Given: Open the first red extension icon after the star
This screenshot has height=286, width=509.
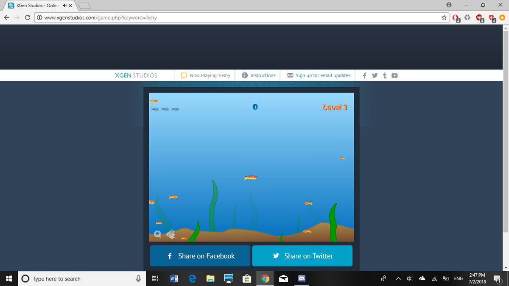Looking at the screenshot, I should click(456, 18).
